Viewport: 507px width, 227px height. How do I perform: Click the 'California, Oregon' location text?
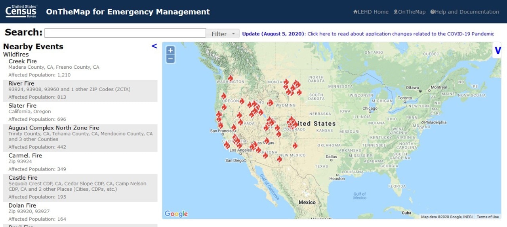[x=30, y=111]
